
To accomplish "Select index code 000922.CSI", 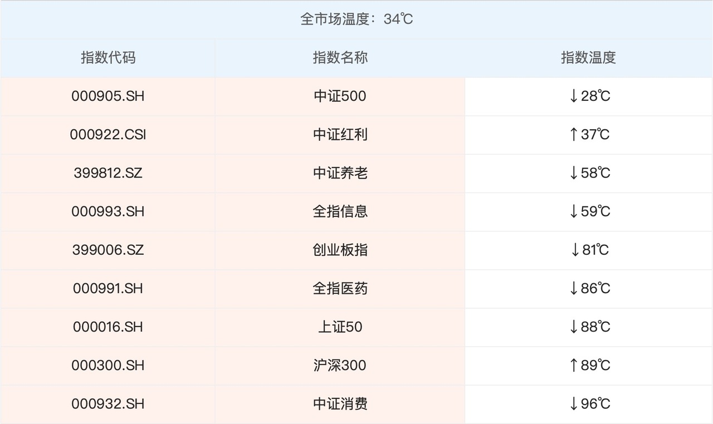I will point(108,135).
